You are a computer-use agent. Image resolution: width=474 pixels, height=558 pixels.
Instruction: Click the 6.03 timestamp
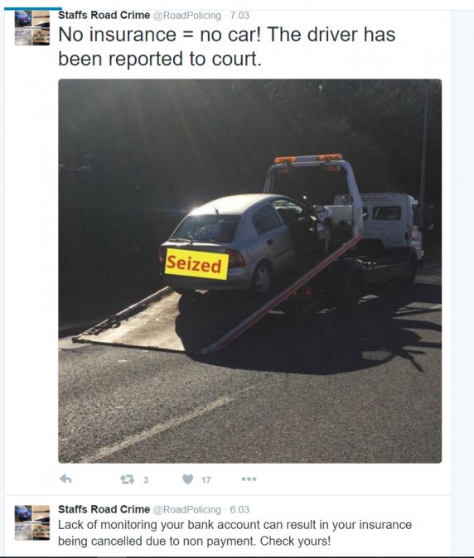point(239,510)
